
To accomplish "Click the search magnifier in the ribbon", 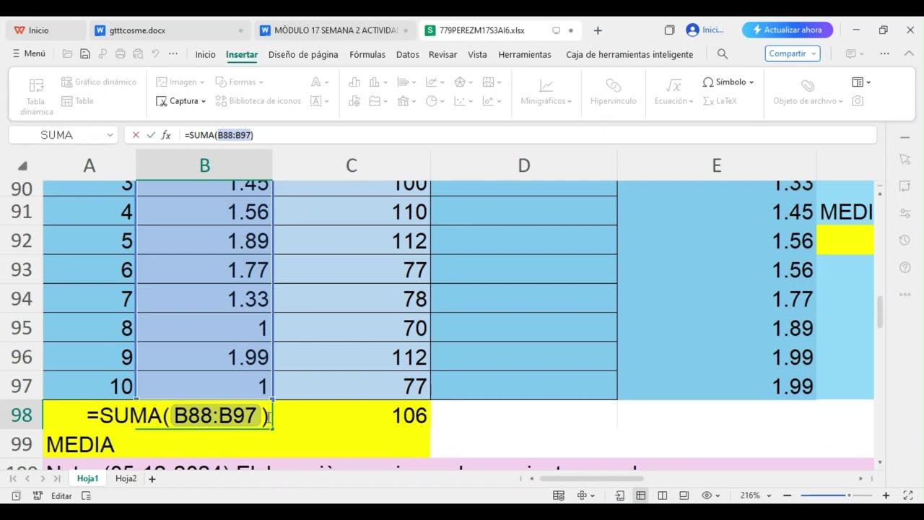I will [x=722, y=54].
